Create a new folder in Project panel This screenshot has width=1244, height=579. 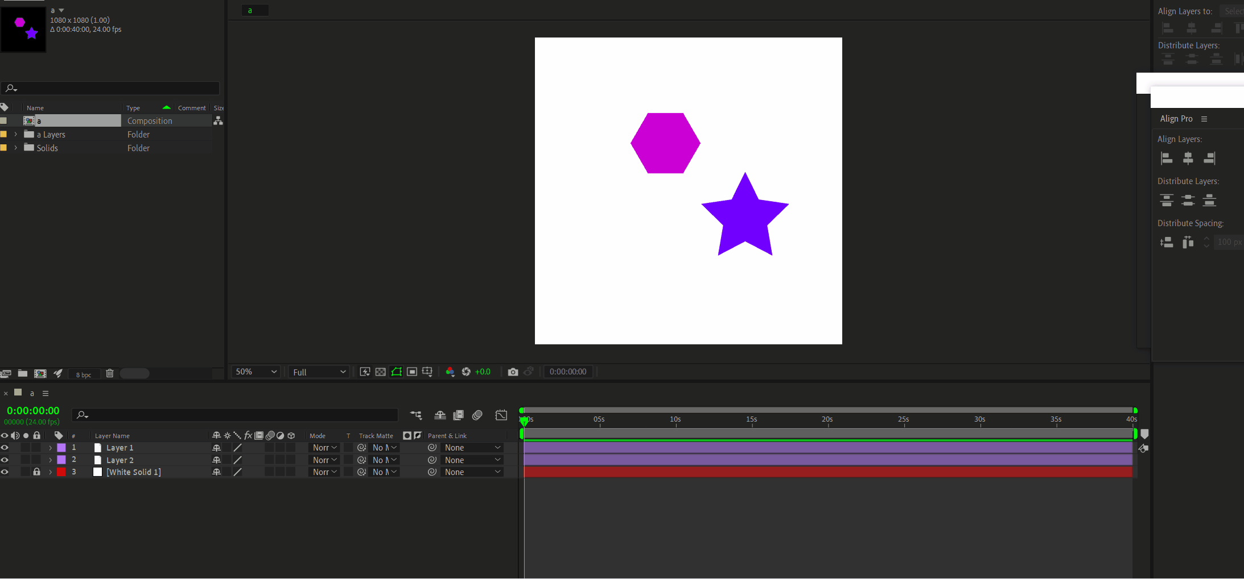[23, 373]
